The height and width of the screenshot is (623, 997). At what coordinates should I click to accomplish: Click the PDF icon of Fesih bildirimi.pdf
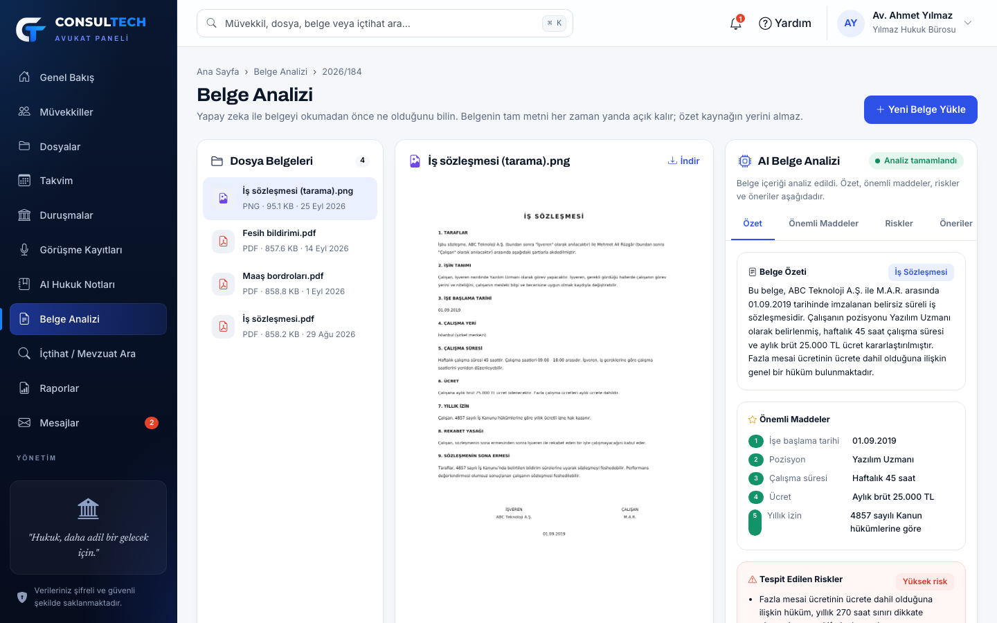pos(223,241)
